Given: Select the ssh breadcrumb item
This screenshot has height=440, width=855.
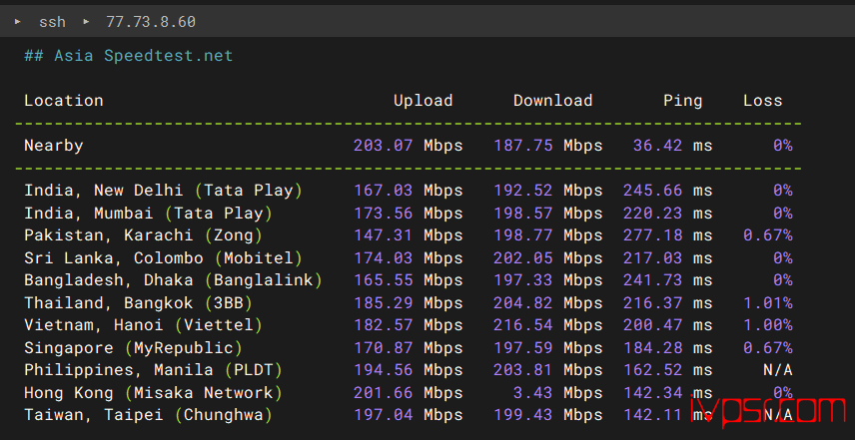Looking at the screenshot, I should pos(52,22).
